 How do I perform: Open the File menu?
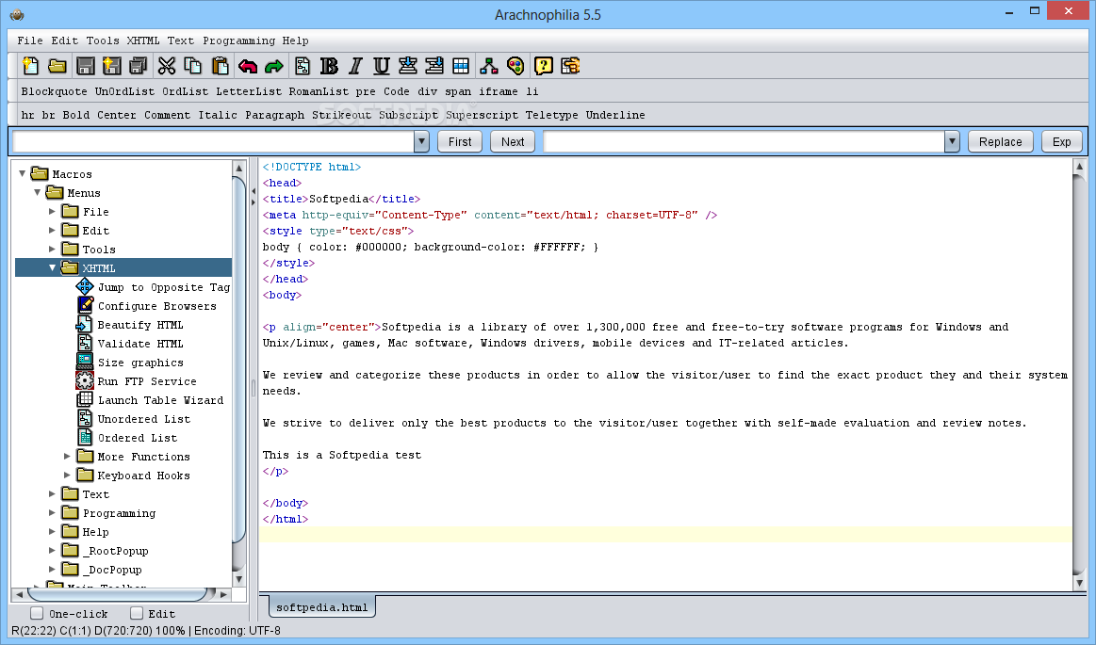(30, 40)
